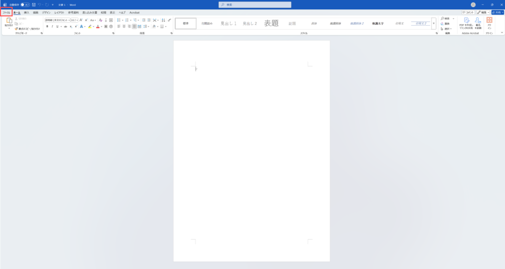Apply bold formatting with B icon
This screenshot has width=505, height=269.
pyautogui.click(x=47, y=27)
